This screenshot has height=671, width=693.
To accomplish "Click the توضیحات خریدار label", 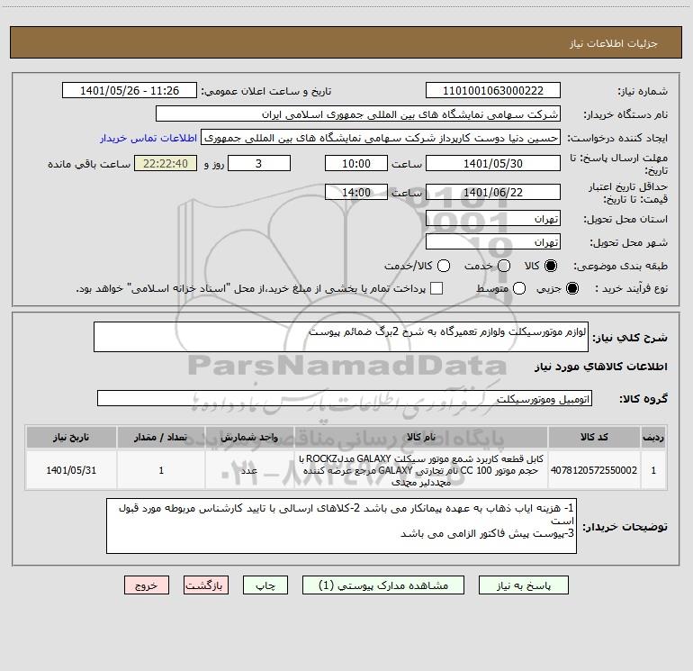I will (x=625, y=527).
